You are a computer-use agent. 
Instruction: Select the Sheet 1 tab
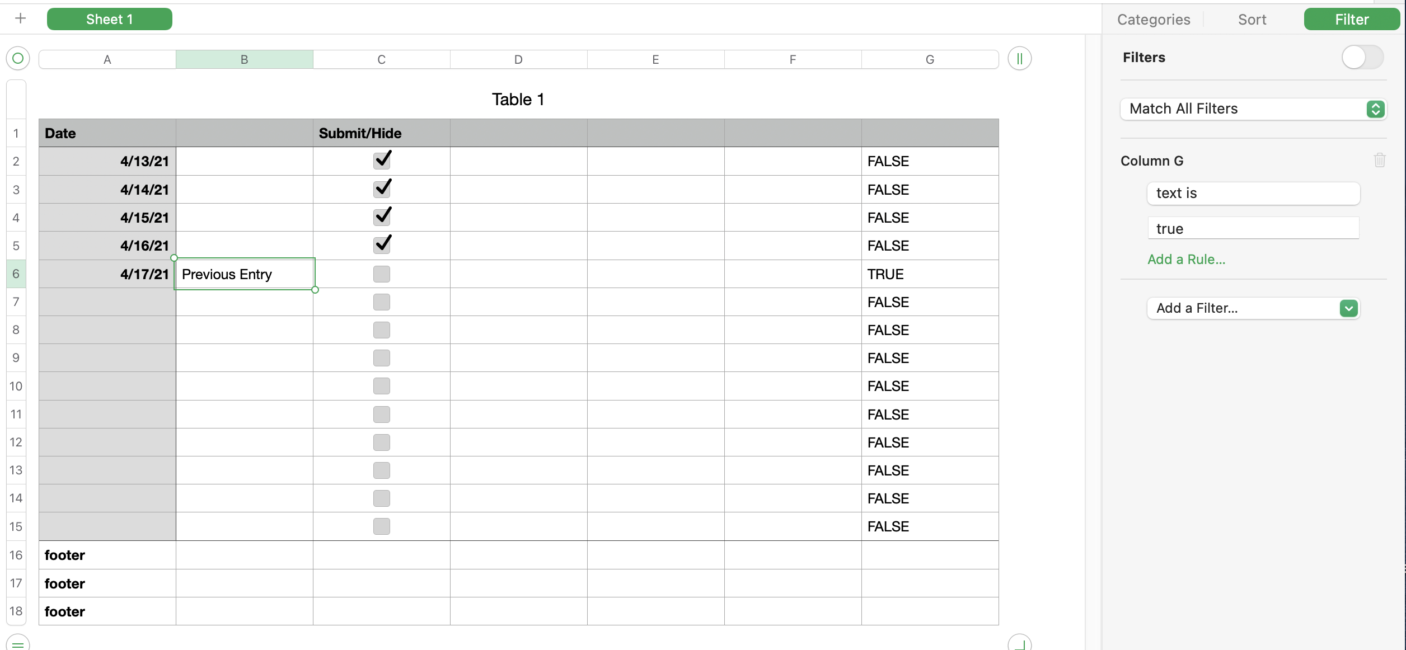pyautogui.click(x=110, y=19)
